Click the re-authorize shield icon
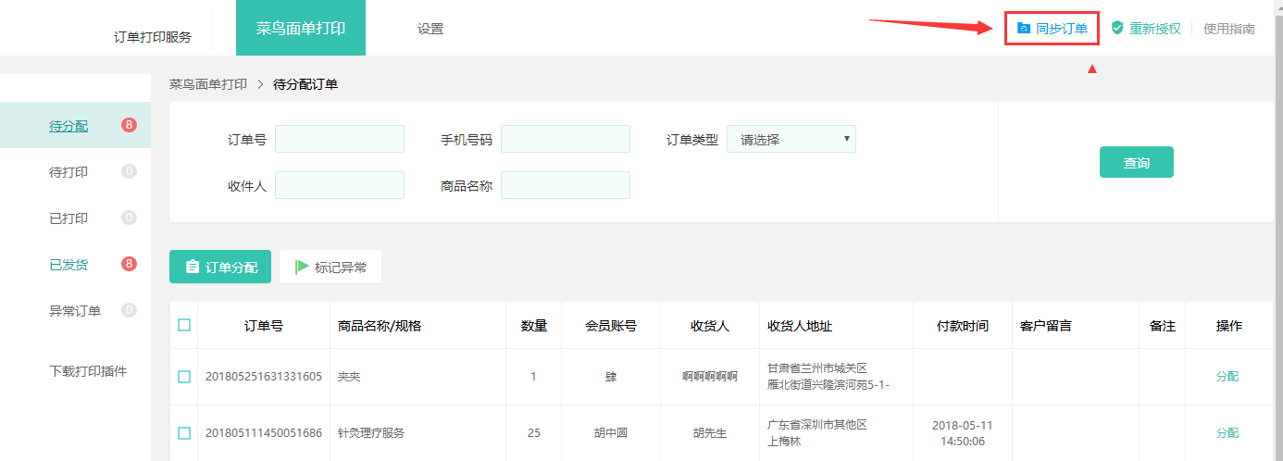 tap(1117, 29)
